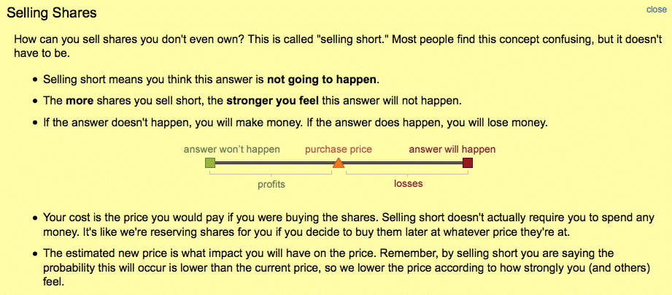Click the line between green square and triangle

(274, 163)
